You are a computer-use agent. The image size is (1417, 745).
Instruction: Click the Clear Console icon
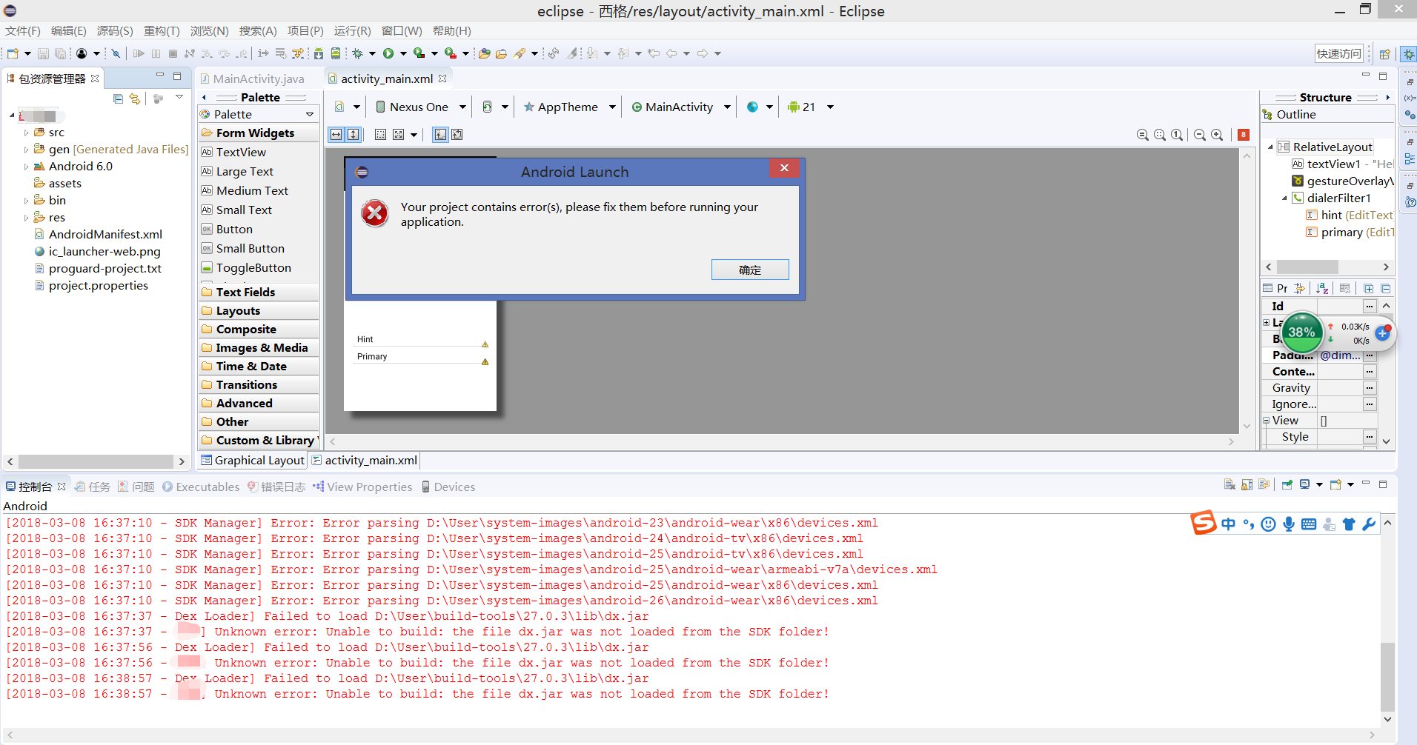point(1229,484)
